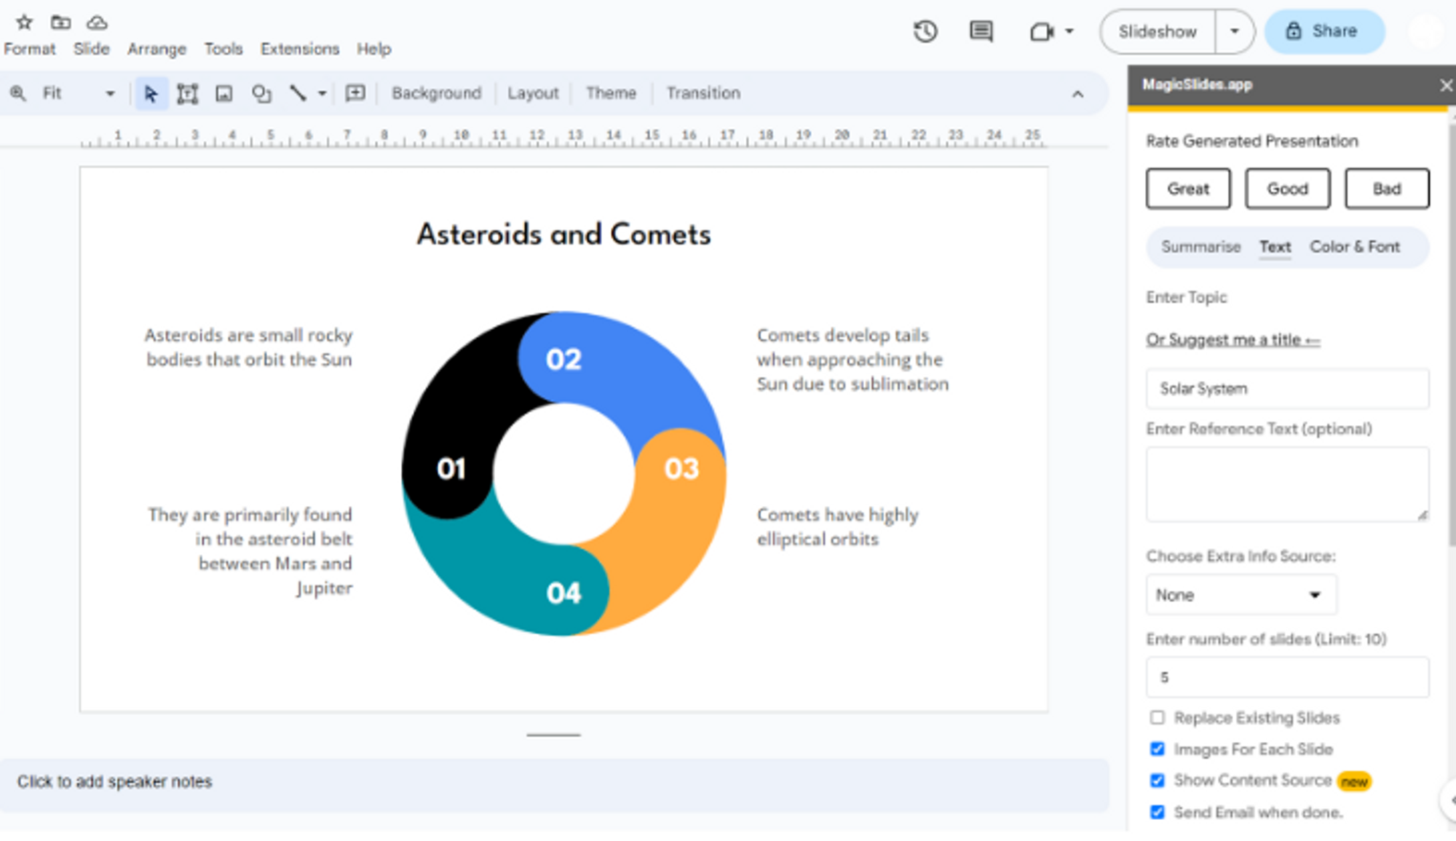Select the text box tool

(187, 93)
